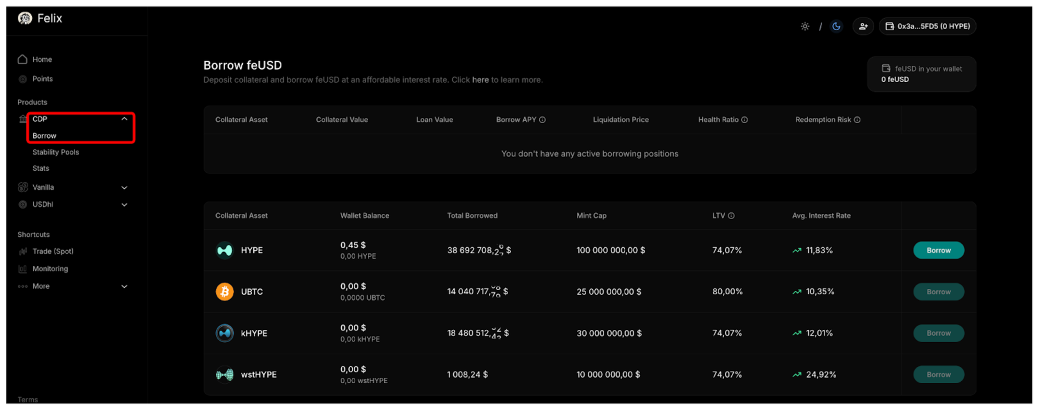Expand the More shortcuts section
This screenshot has height=412, width=1042.
(x=124, y=287)
